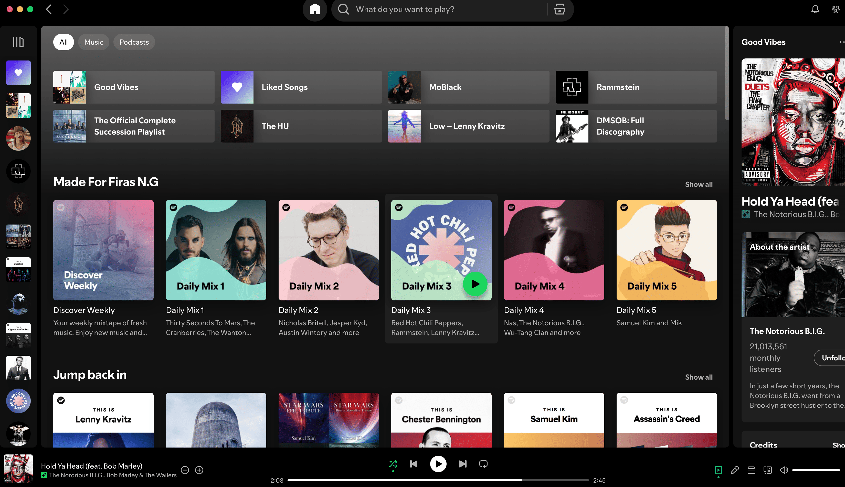845x487 pixels.
Task: Open the play queue
Action: pyautogui.click(x=751, y=470)
